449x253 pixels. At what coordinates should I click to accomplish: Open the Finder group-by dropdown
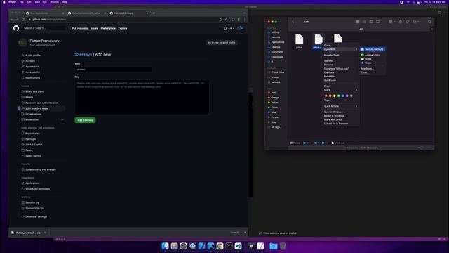(x=391, y=22)
